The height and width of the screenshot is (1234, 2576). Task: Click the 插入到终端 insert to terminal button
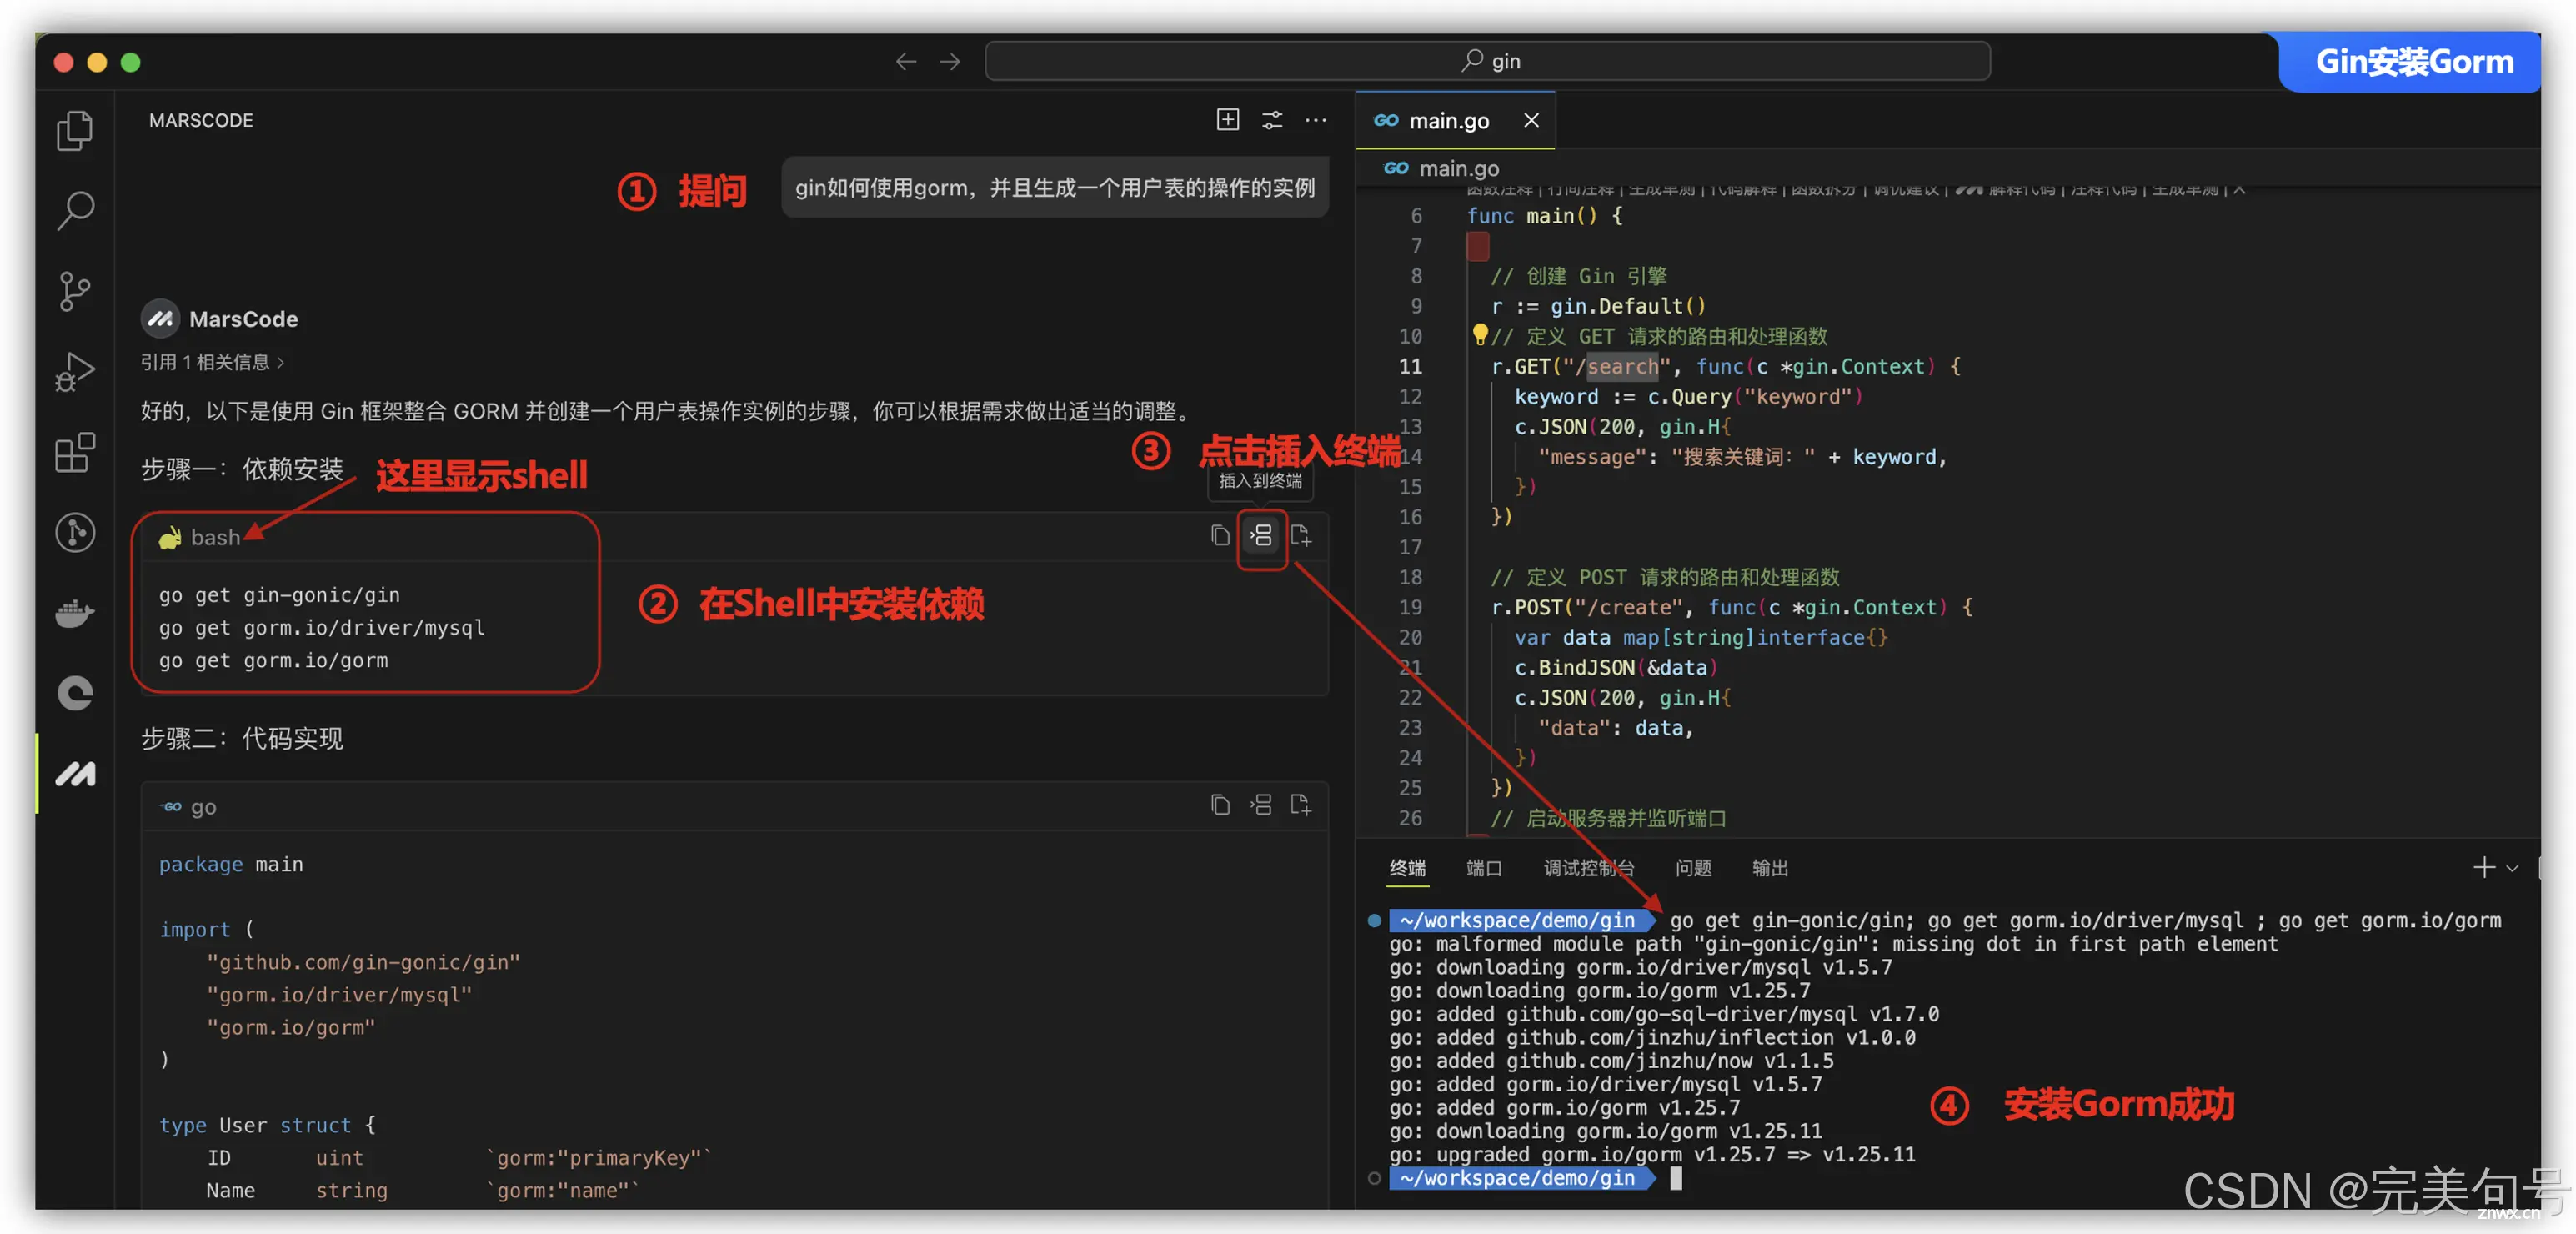[1261, 534]
